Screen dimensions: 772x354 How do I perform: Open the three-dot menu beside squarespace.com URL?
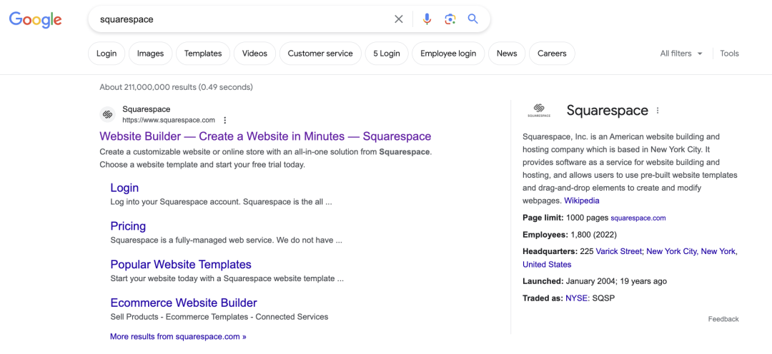tap(225, 121)
